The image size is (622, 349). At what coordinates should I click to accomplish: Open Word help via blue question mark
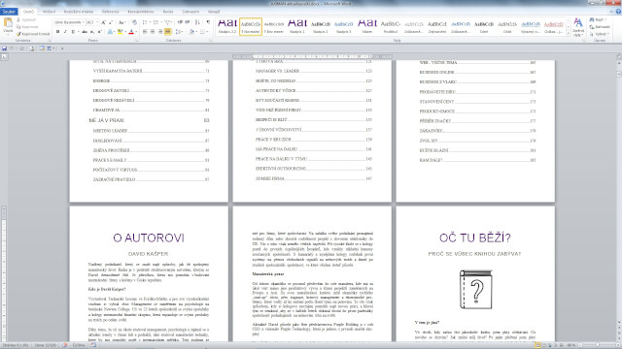tap(618, 12)
